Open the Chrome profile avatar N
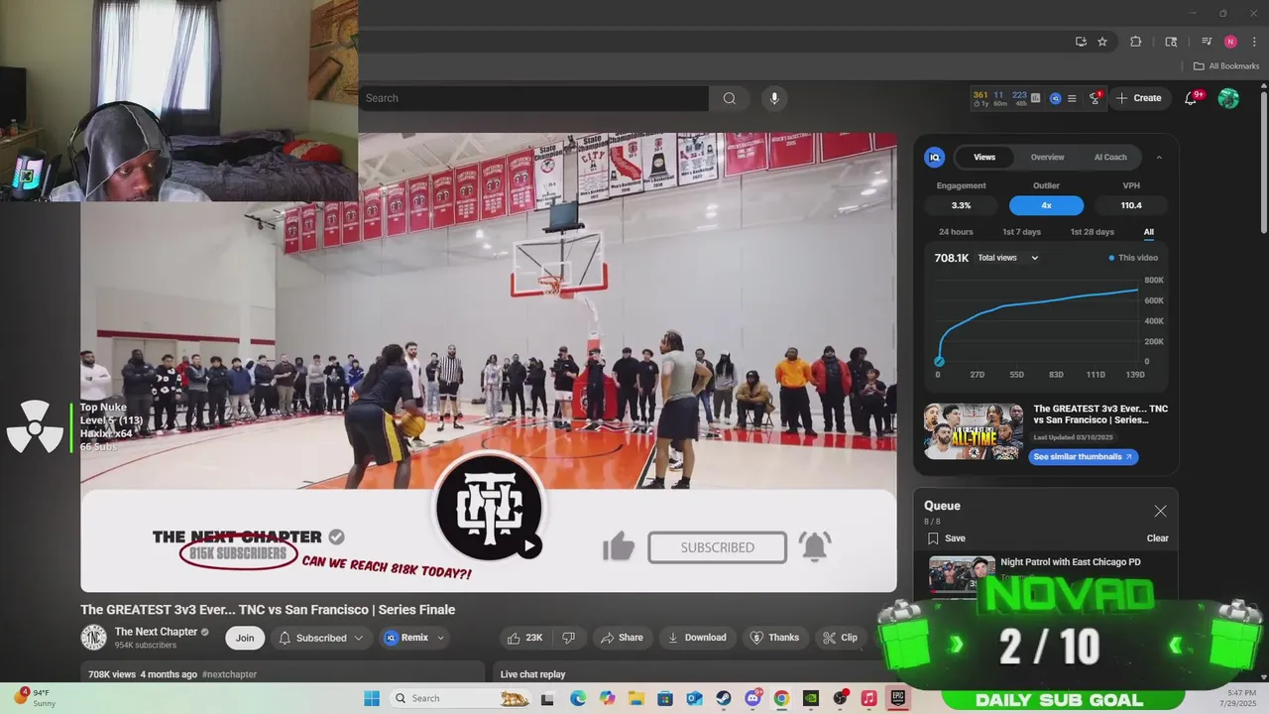 click(1230, 42)
